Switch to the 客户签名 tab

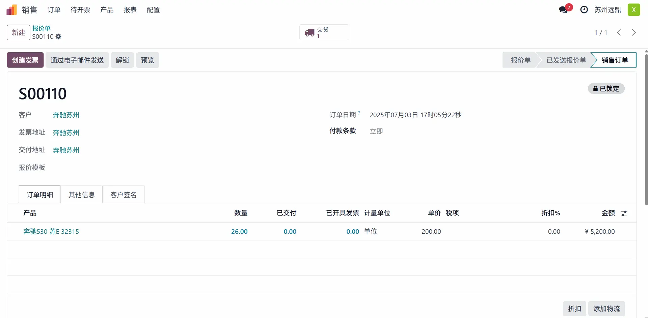pos(124,195)
